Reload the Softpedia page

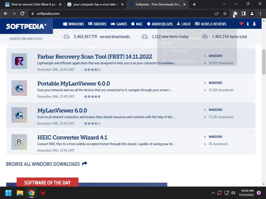22,13
